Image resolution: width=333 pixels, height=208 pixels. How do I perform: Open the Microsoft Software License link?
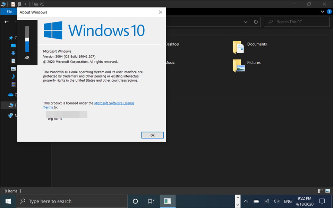point(114,103)
